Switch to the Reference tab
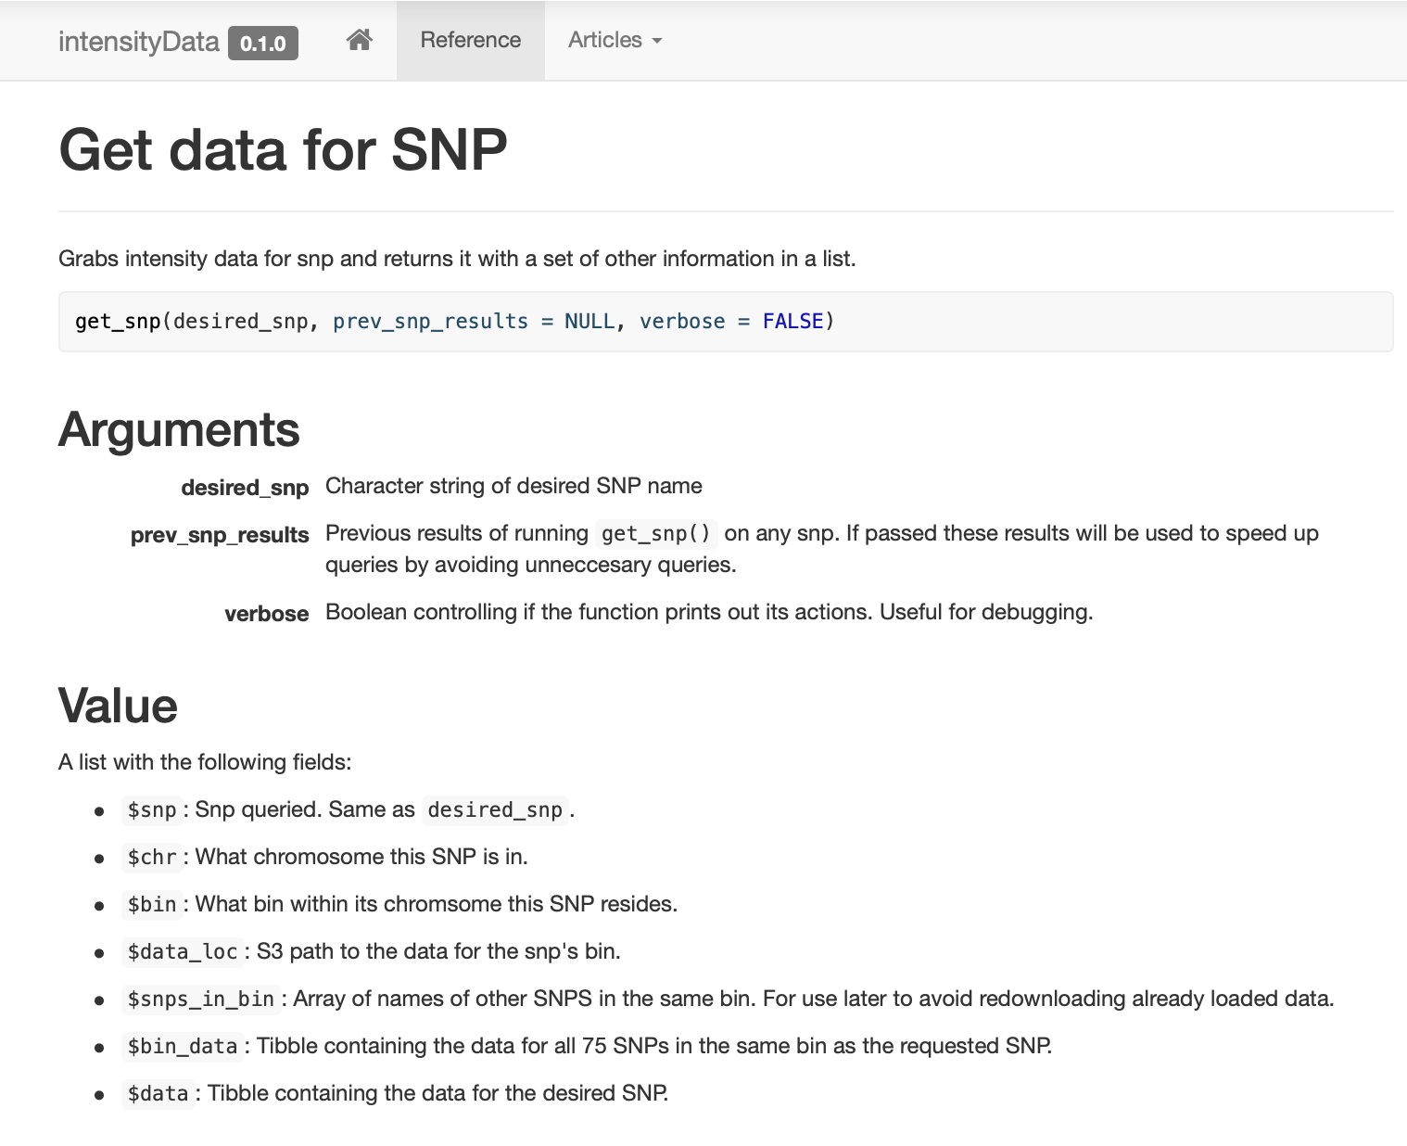Screen dimensions: 1407x1146 (470, 40)
